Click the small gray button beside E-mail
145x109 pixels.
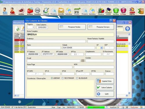pyautogui.click(x=83, y=61)
